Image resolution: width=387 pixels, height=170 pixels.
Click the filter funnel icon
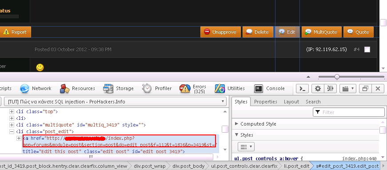tap(318, 112)
